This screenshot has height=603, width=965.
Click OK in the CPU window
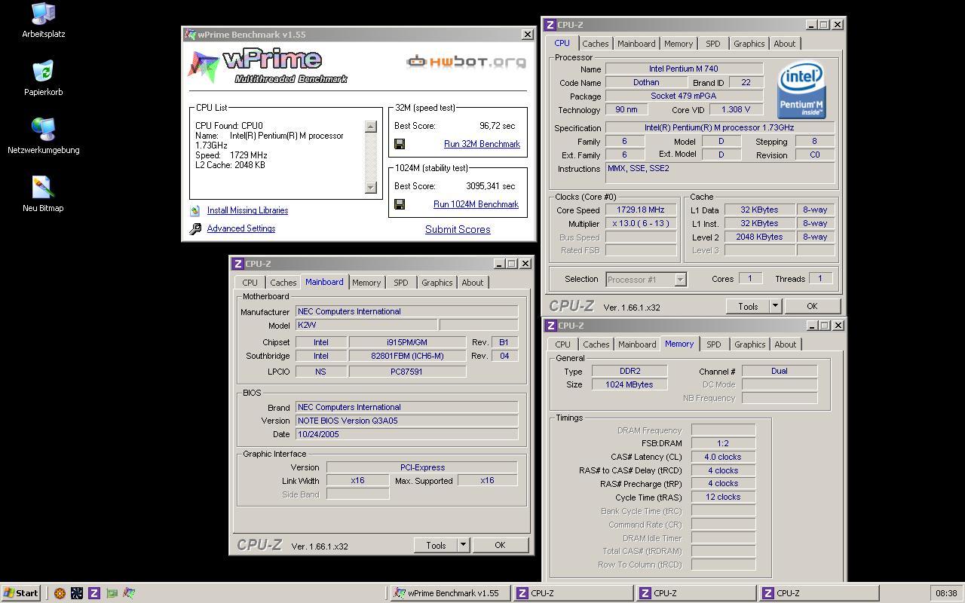click(x=812, y=306)
